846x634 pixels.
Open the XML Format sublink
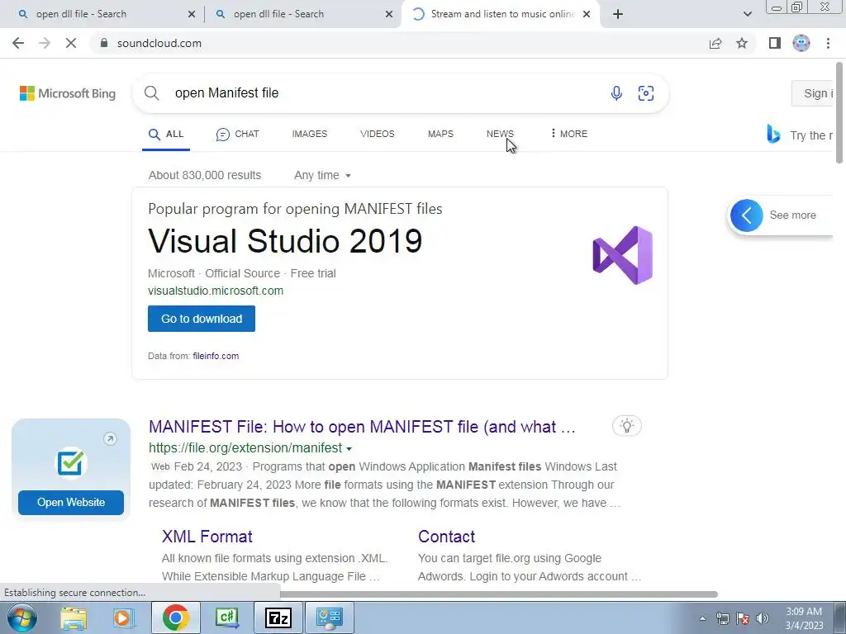207,537
